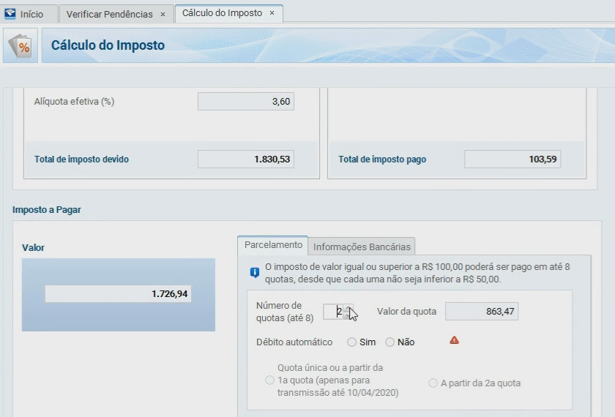Decrease the número de quotas with down arrow
This screenshot has height=417, width=615.
348,315
